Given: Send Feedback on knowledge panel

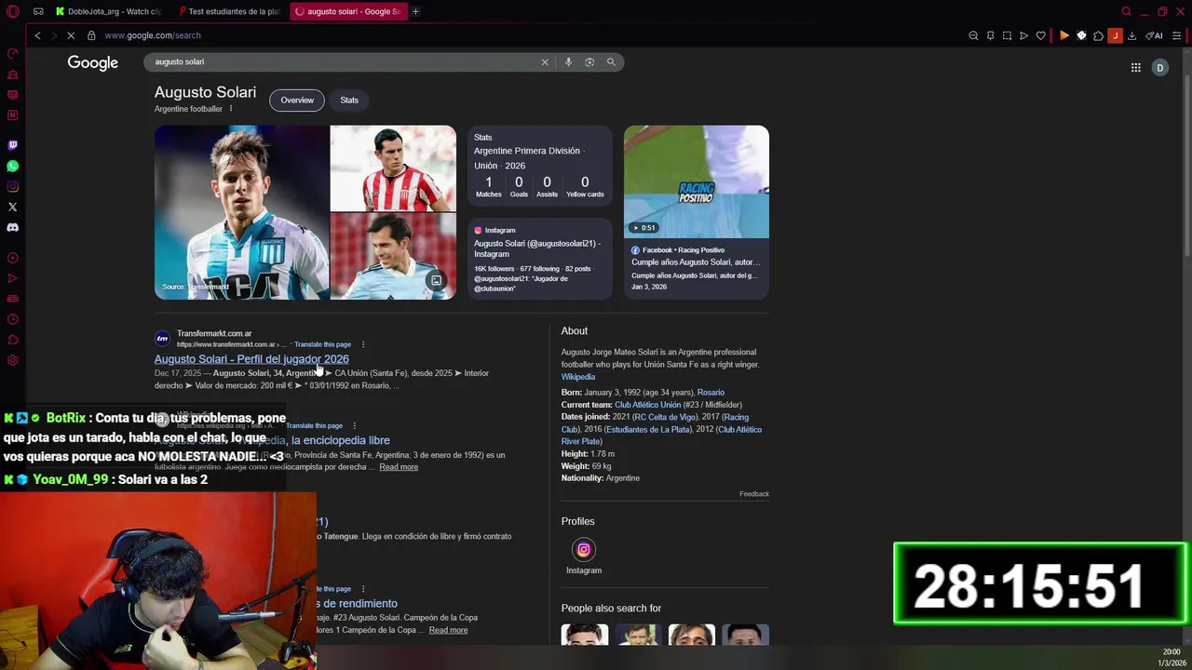Looking at the screenshot, I should click(754, 494).
